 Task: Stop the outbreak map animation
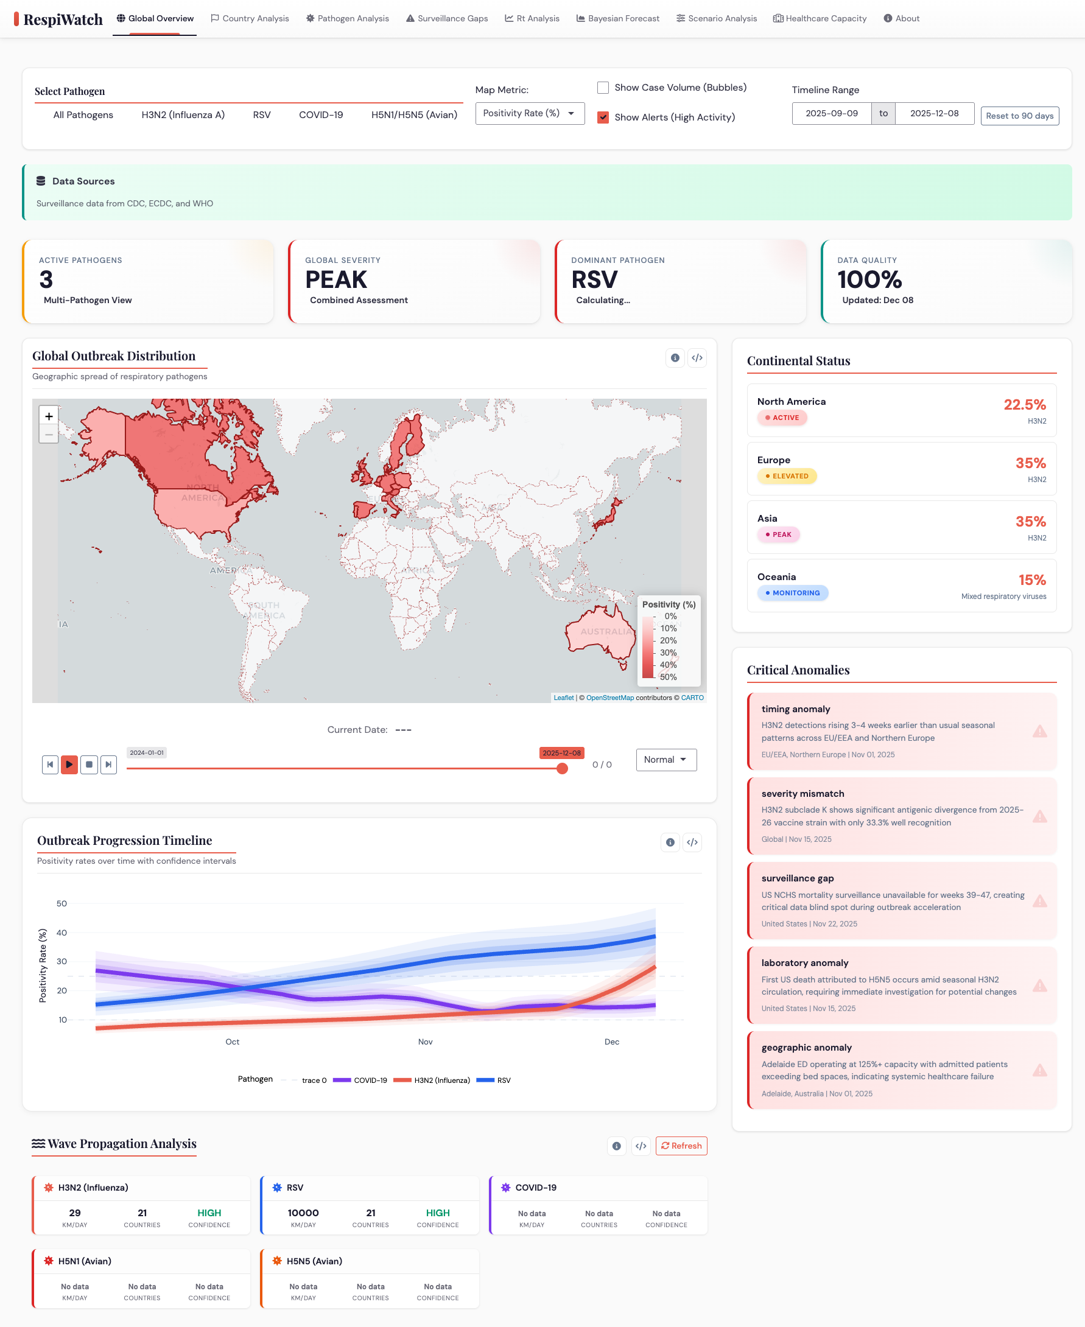[89, 764]
